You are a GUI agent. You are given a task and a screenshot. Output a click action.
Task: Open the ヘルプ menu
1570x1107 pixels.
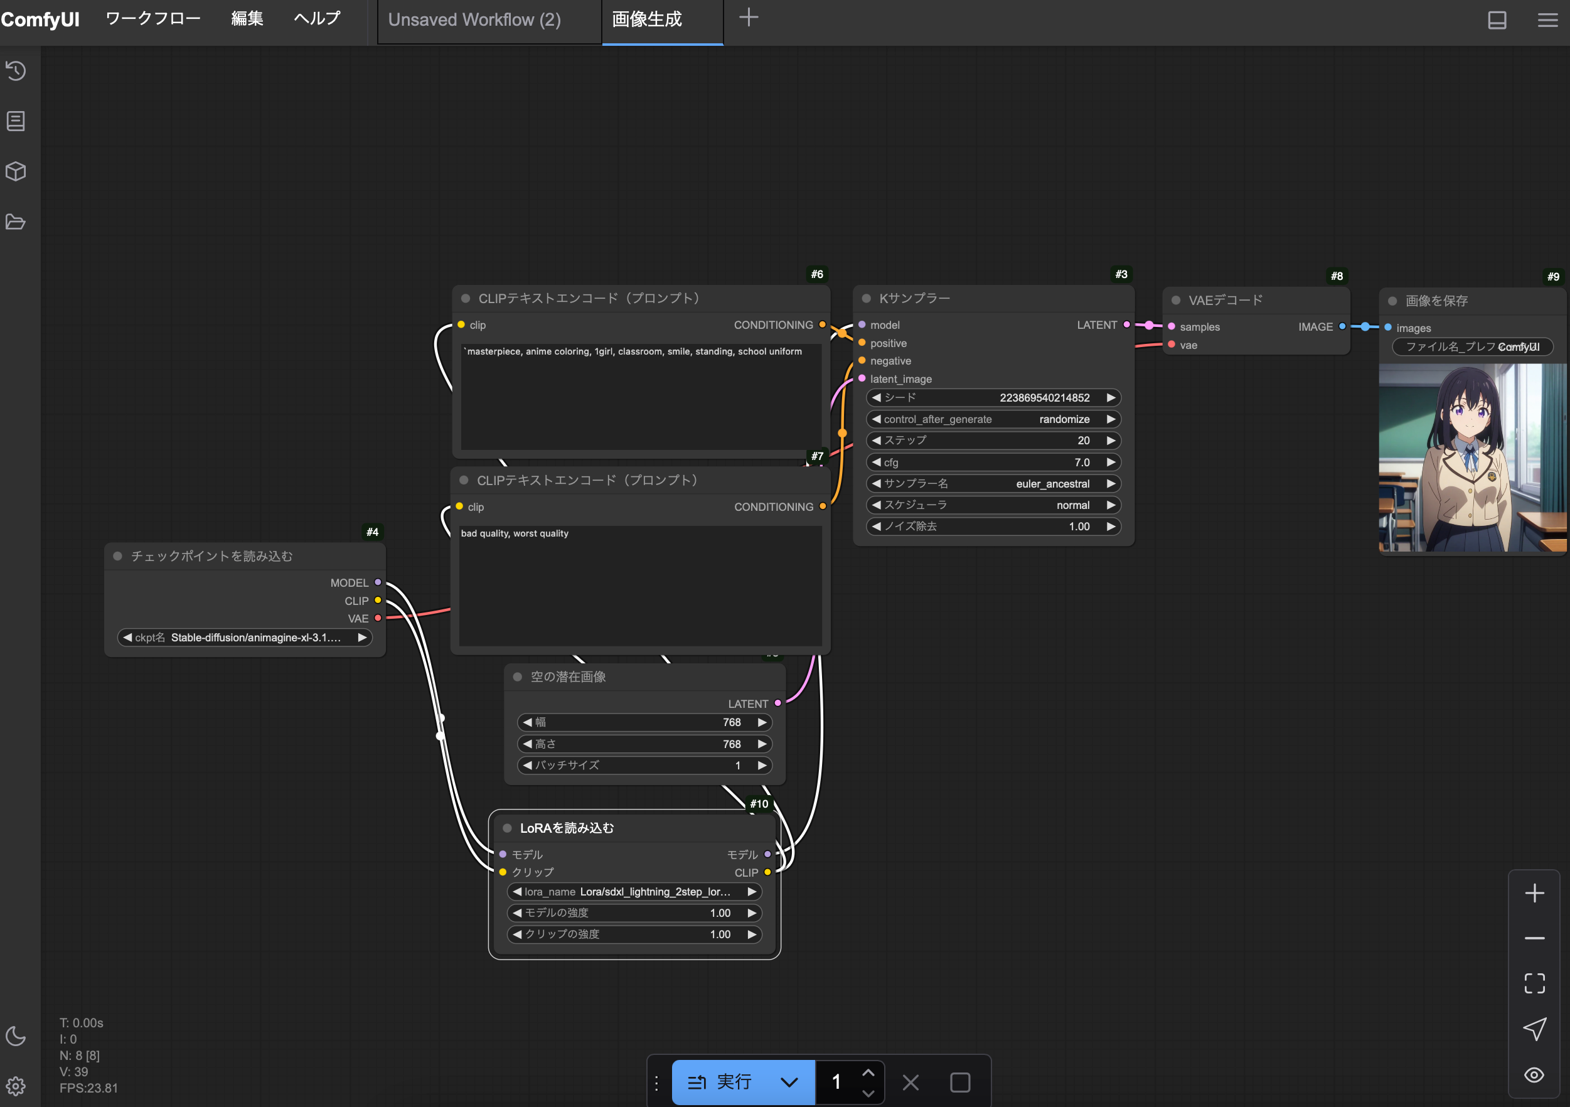tap(317, 18)
